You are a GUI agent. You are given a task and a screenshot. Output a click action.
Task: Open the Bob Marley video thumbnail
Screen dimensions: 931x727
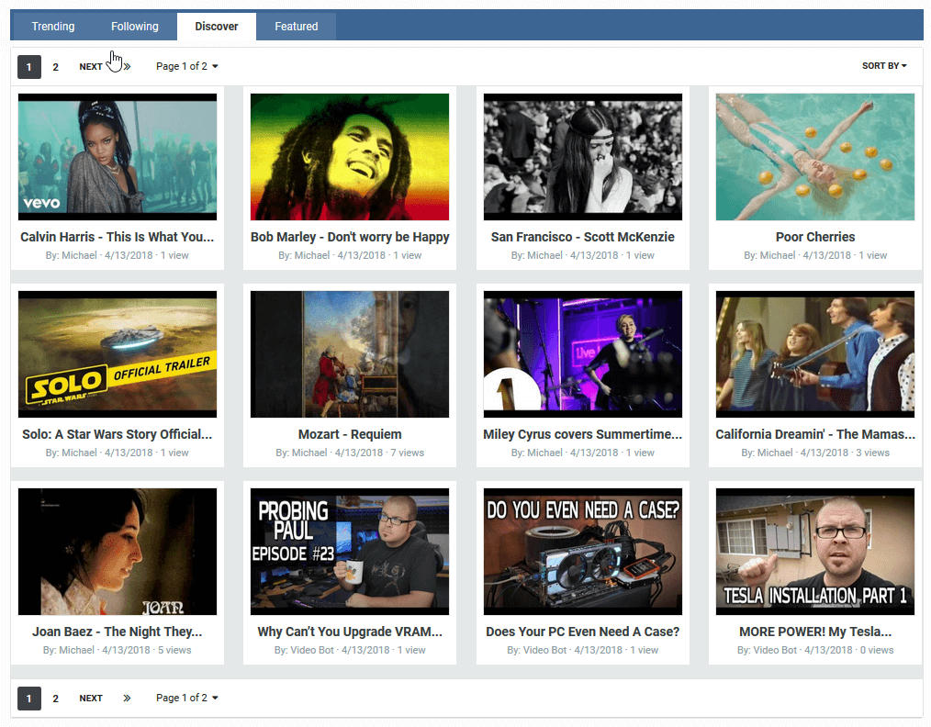click(x=350, y=157)
